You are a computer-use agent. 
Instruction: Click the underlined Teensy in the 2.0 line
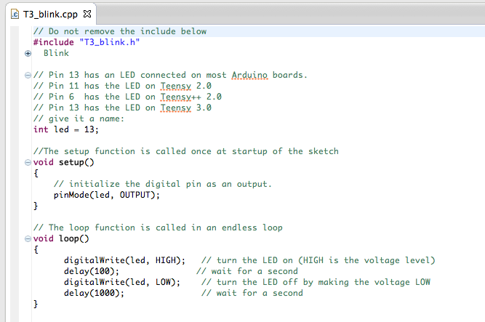click(x=178, y=86)
